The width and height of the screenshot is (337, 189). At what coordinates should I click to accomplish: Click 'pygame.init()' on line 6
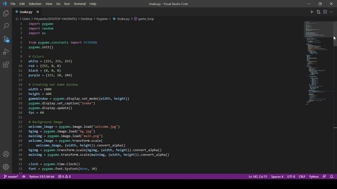pyautogui.click(x=41, y=47)
